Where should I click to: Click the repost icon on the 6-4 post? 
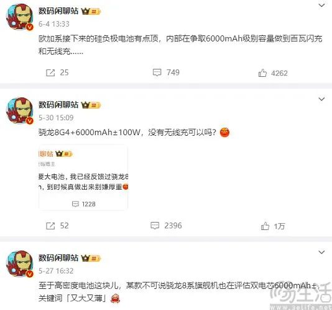coord(50,73)
